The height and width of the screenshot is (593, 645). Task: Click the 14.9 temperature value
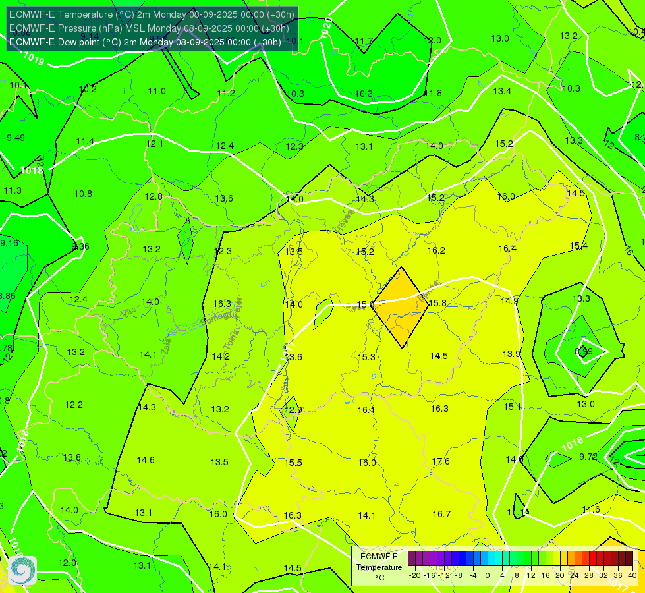click(x=509, y=301)
